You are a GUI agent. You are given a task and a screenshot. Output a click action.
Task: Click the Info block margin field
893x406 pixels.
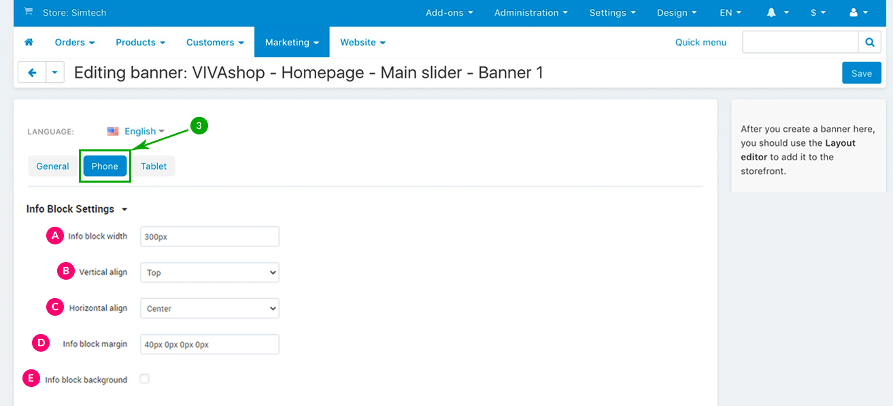(x=209, y=344)
